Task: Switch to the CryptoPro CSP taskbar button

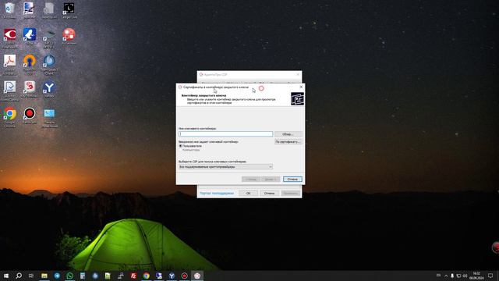Action: coord(197,276)
